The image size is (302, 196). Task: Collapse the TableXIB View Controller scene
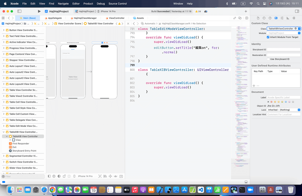pos(4,132)
